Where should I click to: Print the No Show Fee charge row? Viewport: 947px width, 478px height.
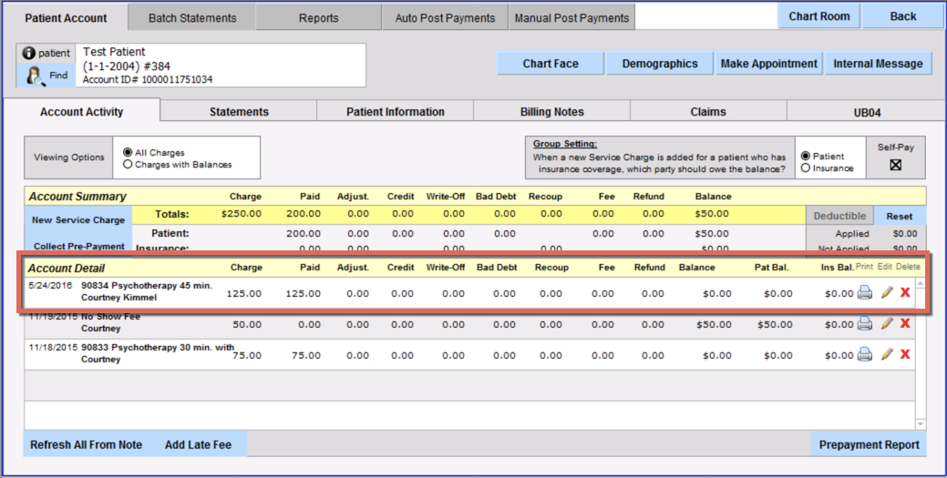pyautogui.click(x=865, y=324)
